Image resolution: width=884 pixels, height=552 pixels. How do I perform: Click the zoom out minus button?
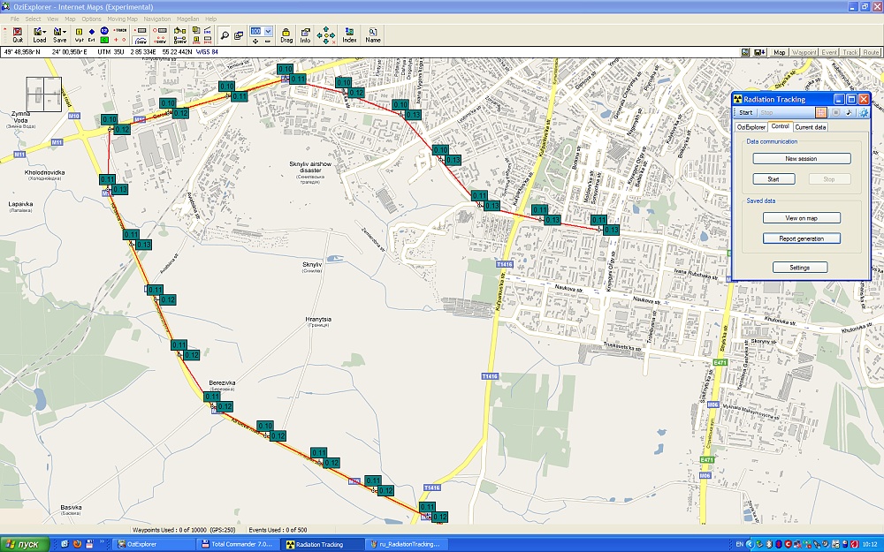coord(267,41)
